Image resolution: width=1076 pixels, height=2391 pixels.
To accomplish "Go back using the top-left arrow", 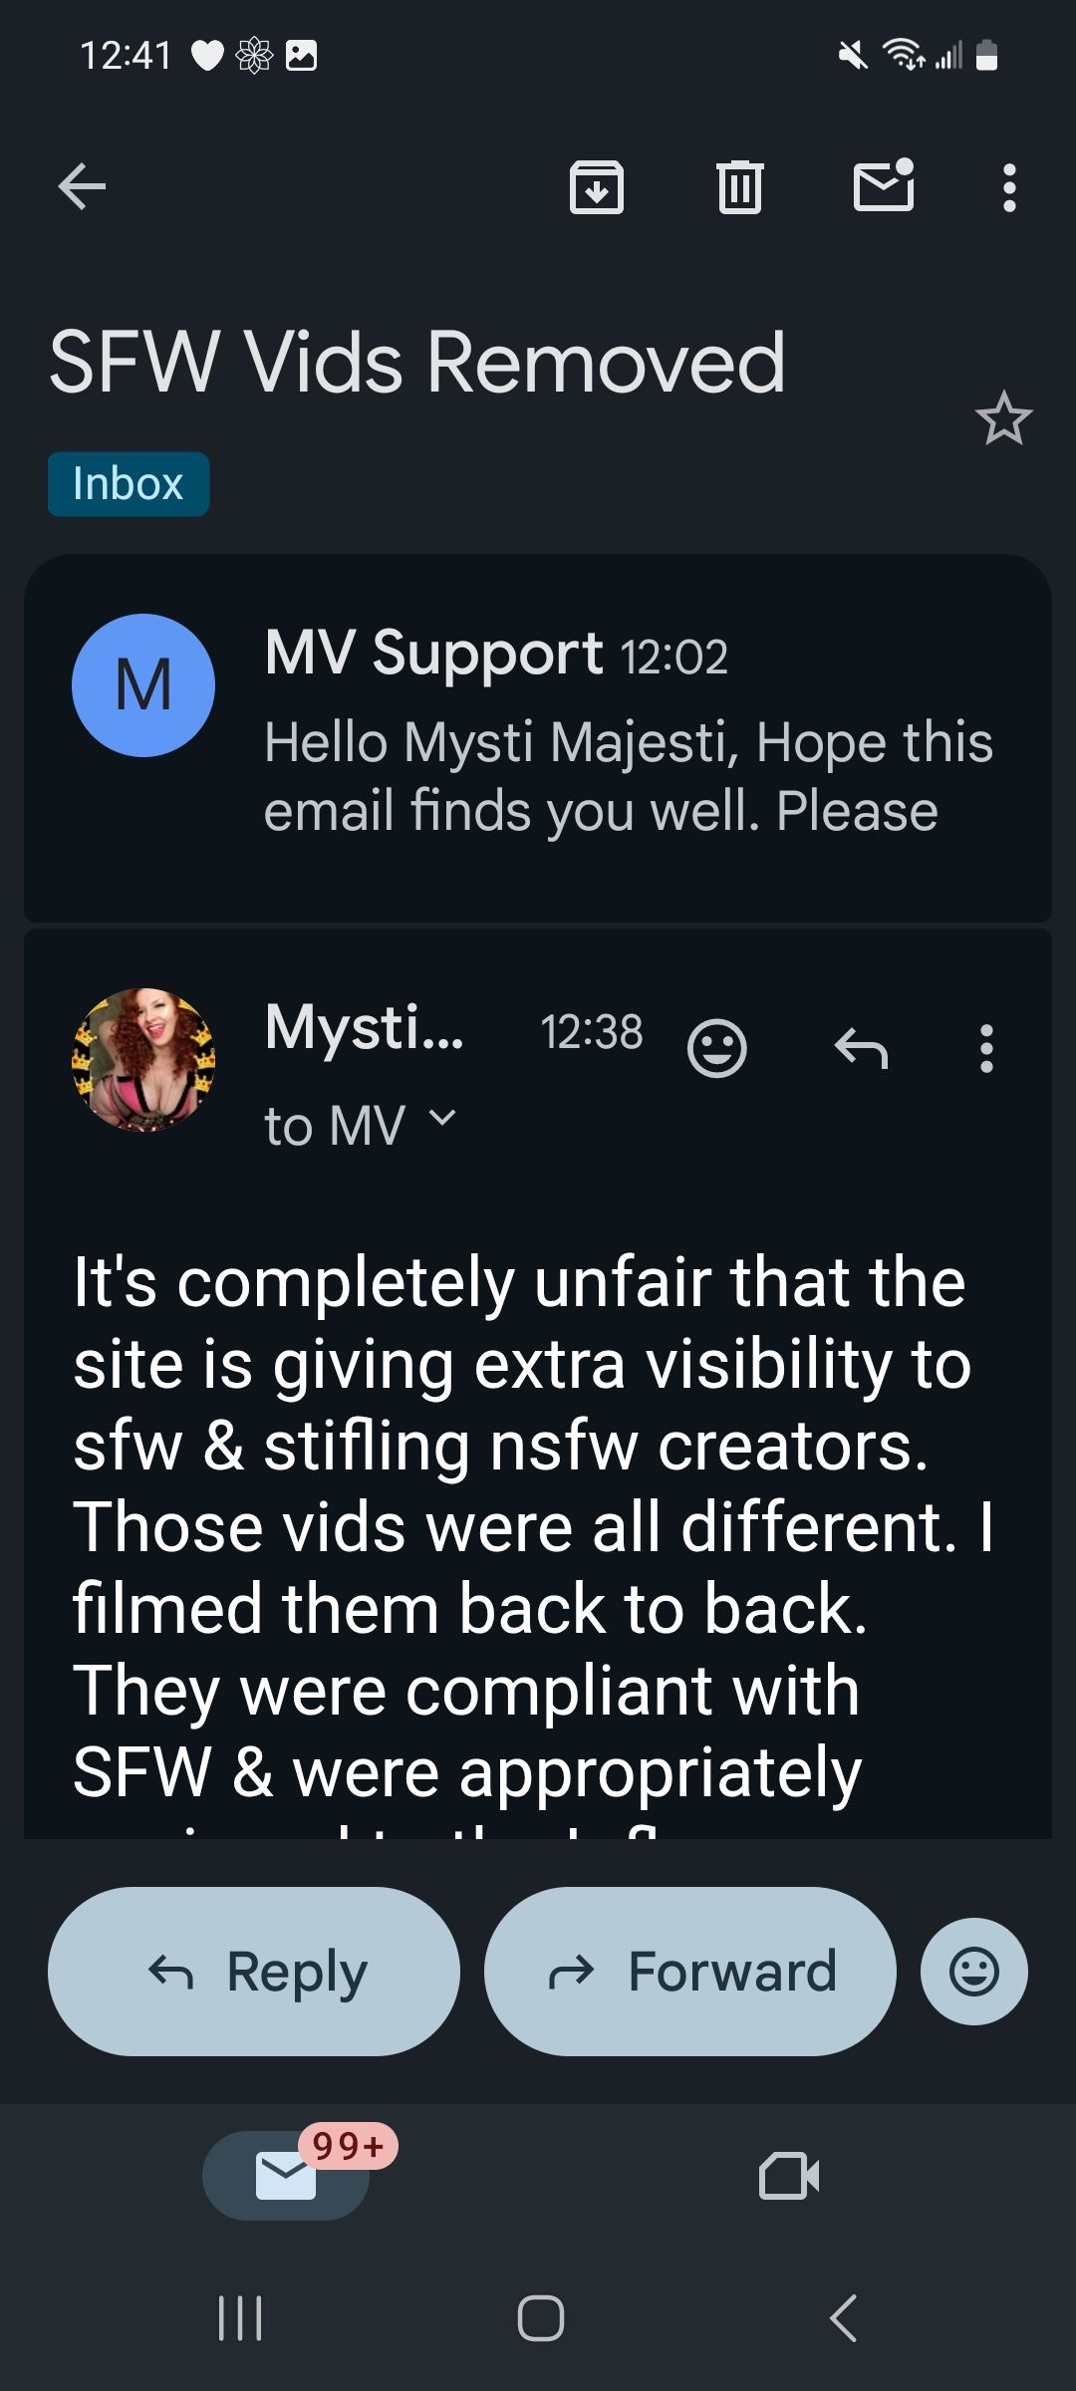I will [82, 186].
